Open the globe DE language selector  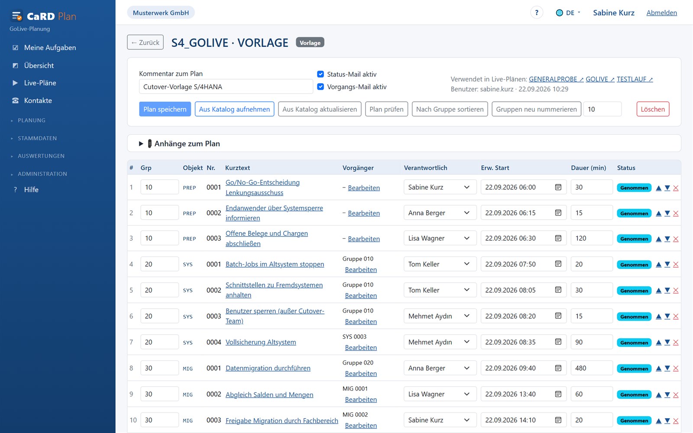pos(568,13)
